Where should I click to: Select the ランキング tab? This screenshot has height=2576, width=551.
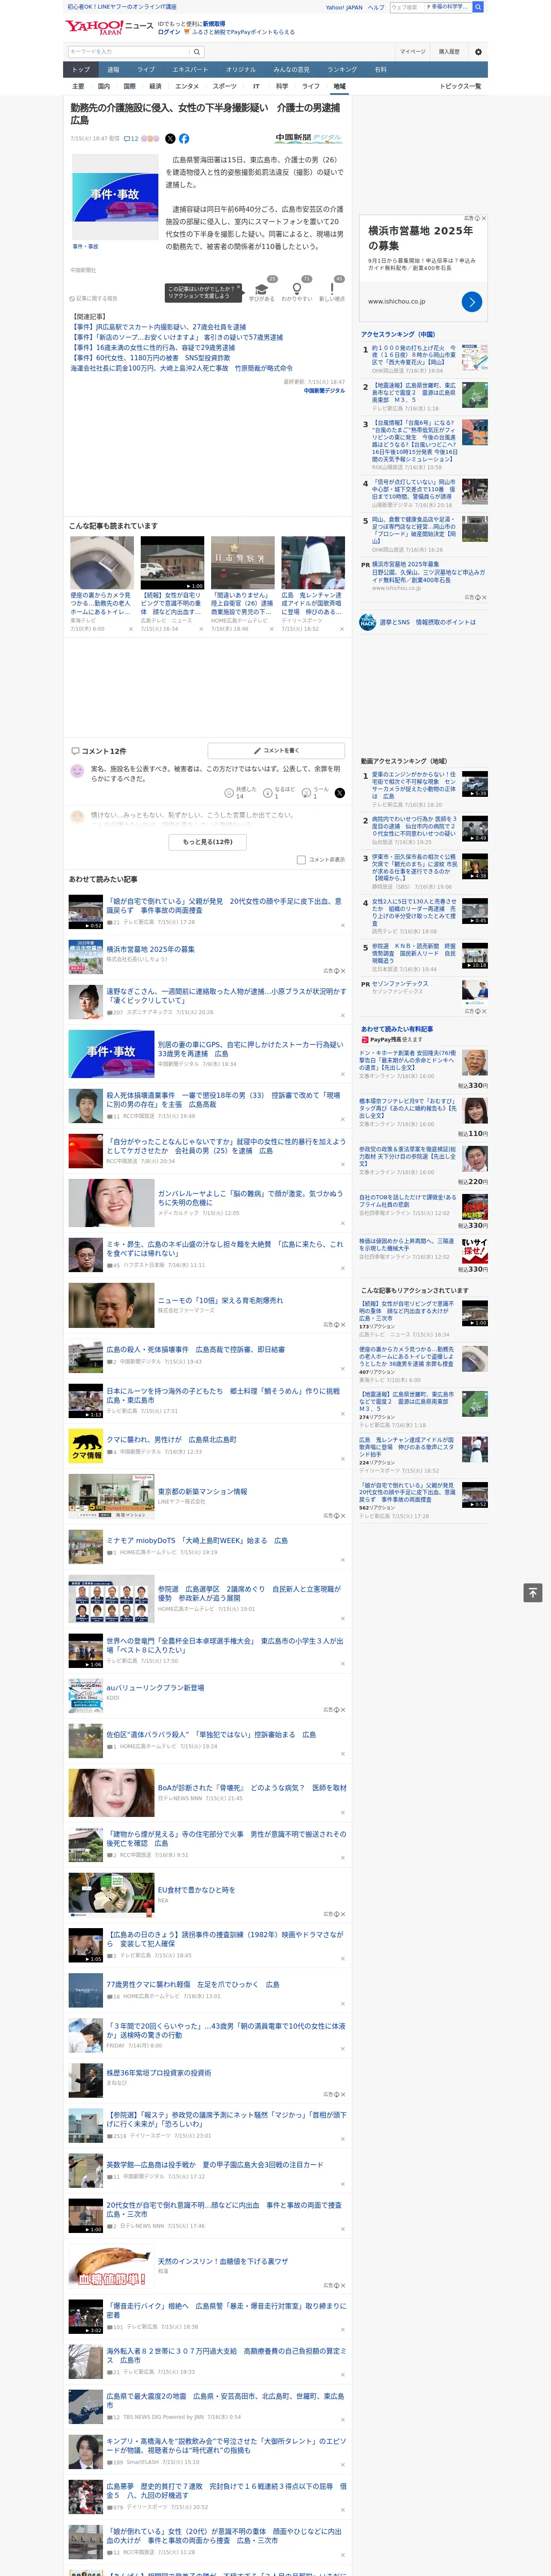(x=342, y=70)
